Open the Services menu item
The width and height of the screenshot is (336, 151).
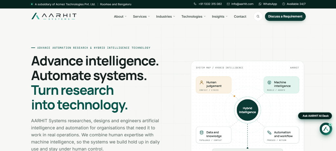click(x=140, y=16)
